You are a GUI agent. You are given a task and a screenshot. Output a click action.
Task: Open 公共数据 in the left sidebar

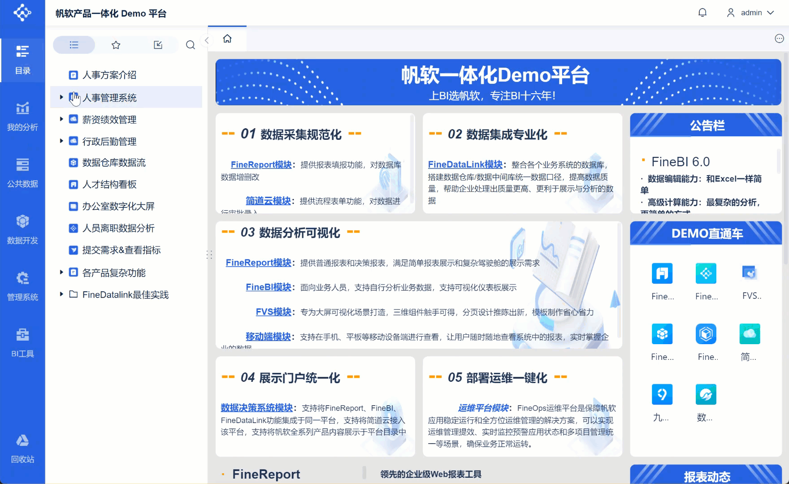[x=22, y=173]
